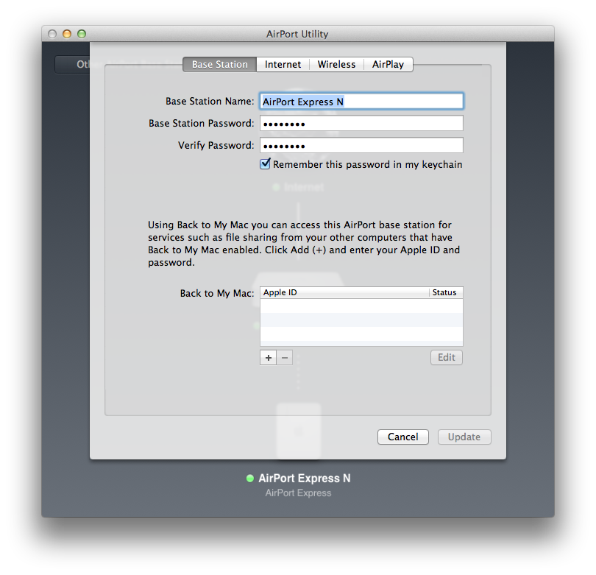Click the Status column header
Viewport: 596px width, 575px height.
(x=446, y=292)
